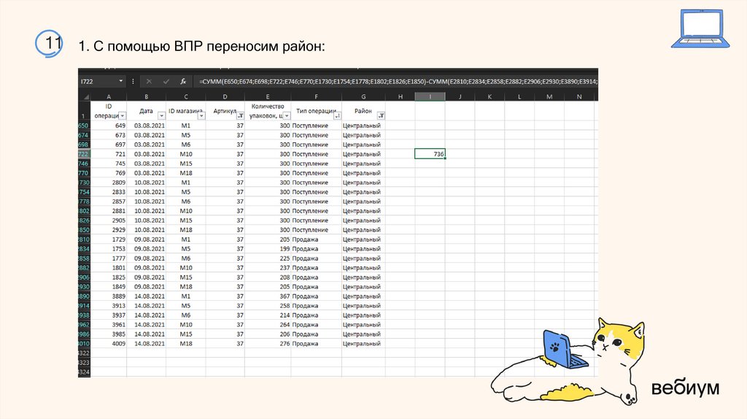747x419 pixels.
Task: Open filter dropdown for ID операции column
Action: click(123, 116)
